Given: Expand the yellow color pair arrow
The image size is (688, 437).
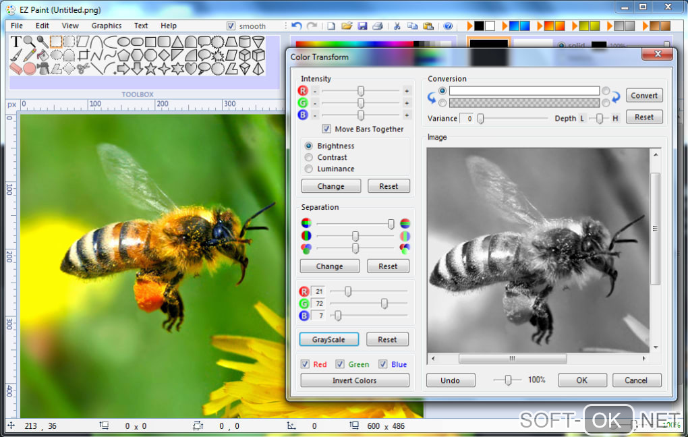Looking at the screenshot, I should point(575,26).
